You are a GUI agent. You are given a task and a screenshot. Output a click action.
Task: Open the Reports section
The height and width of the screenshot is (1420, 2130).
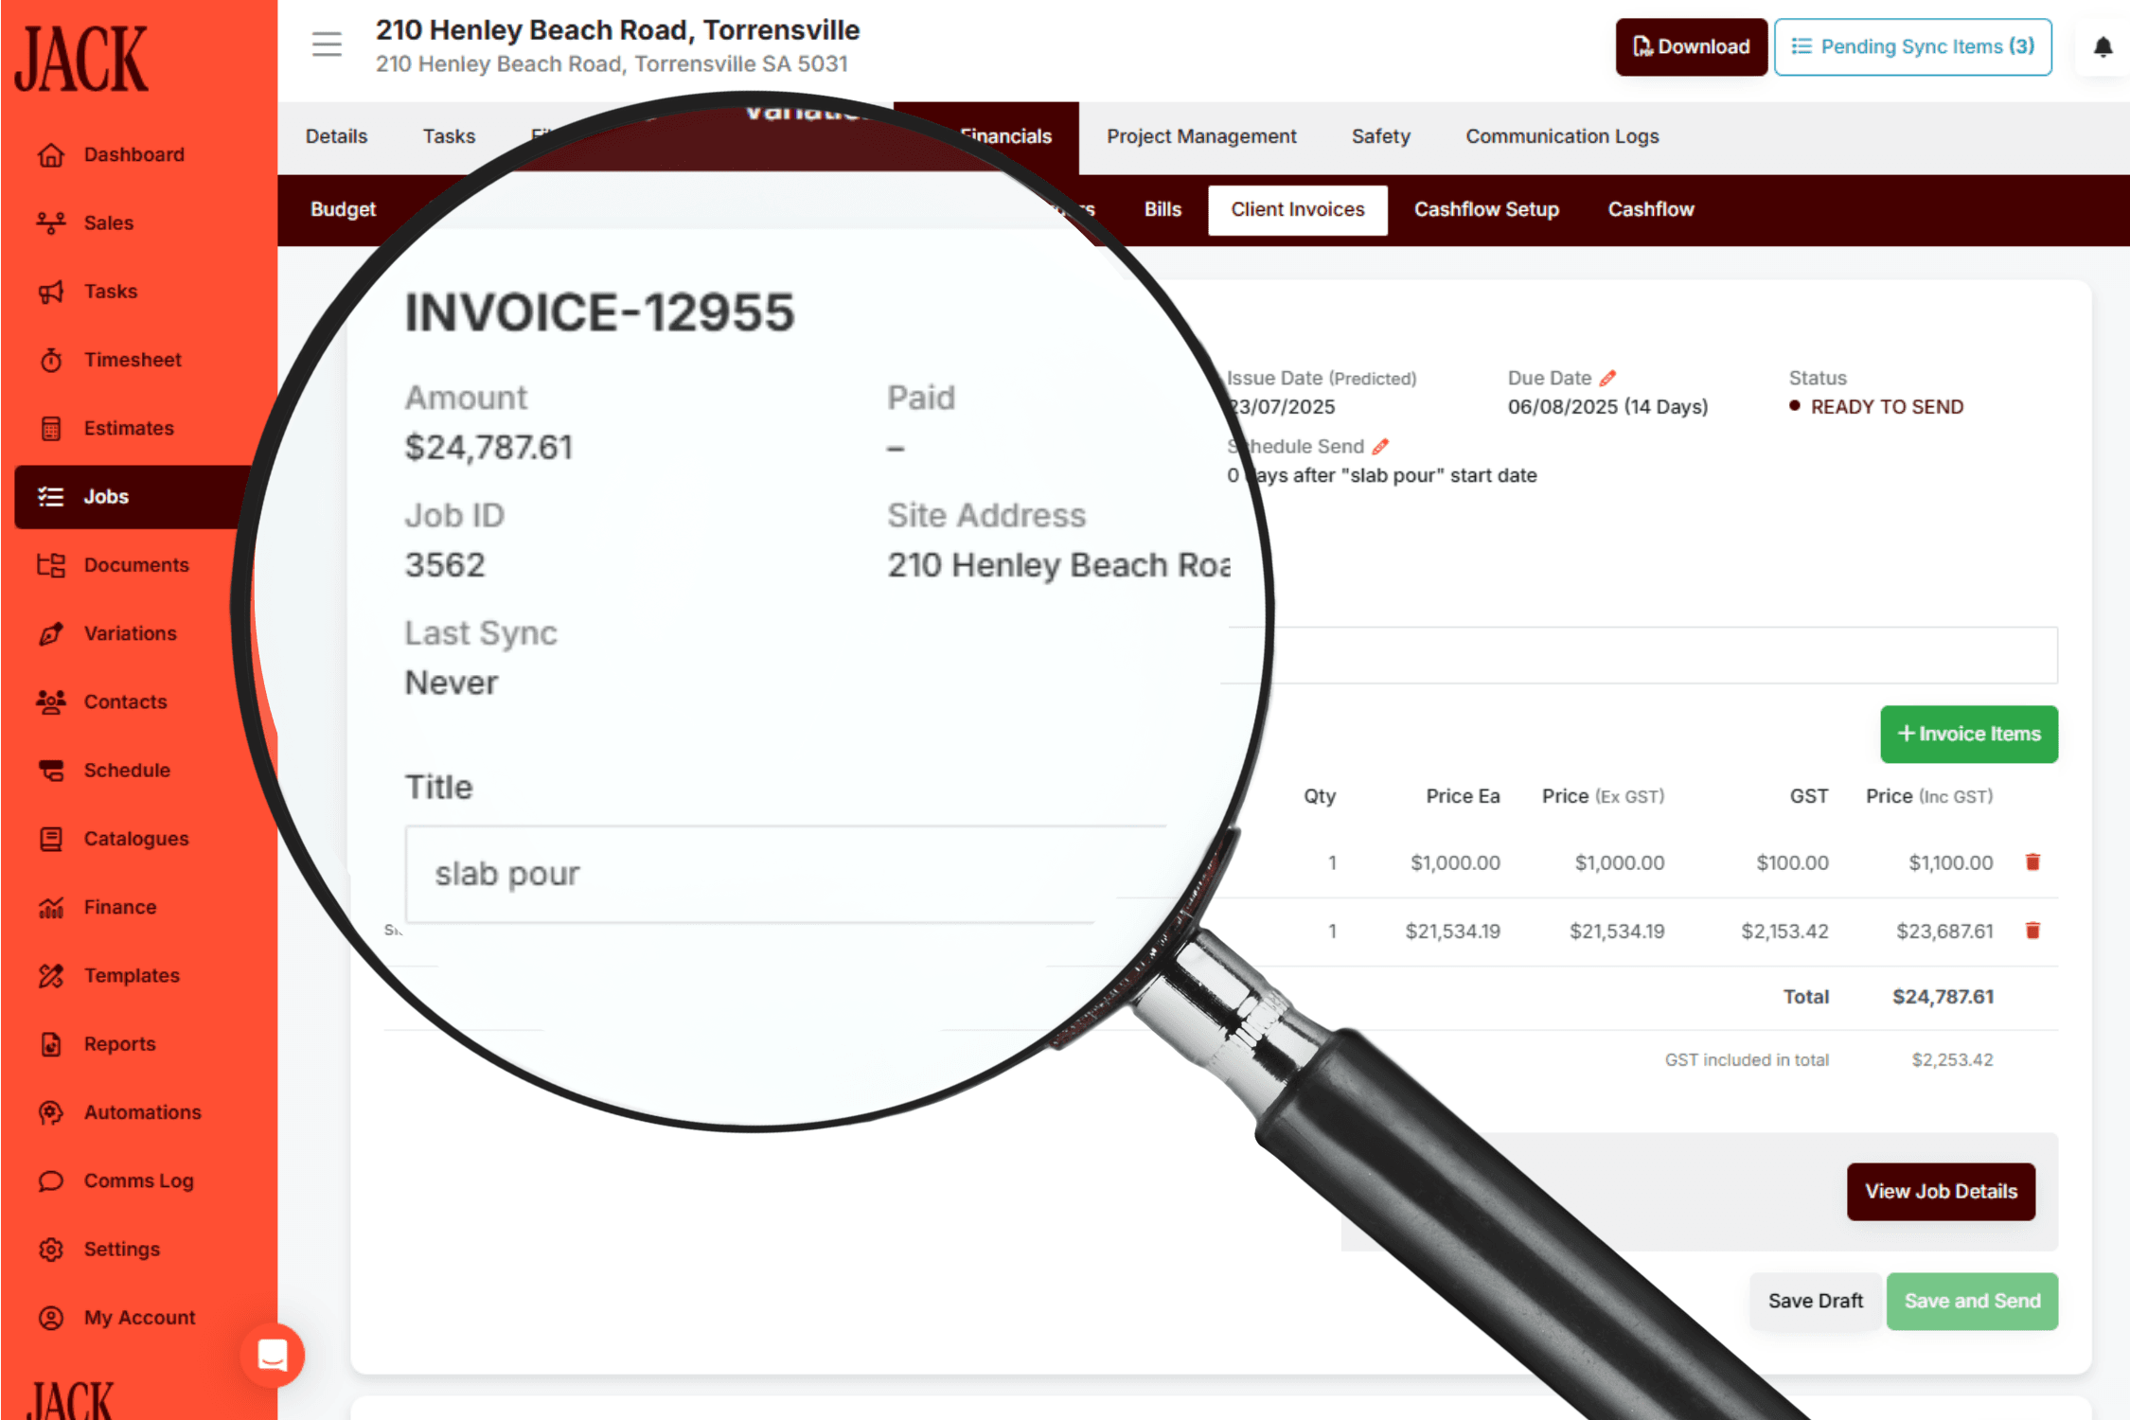116,1043
